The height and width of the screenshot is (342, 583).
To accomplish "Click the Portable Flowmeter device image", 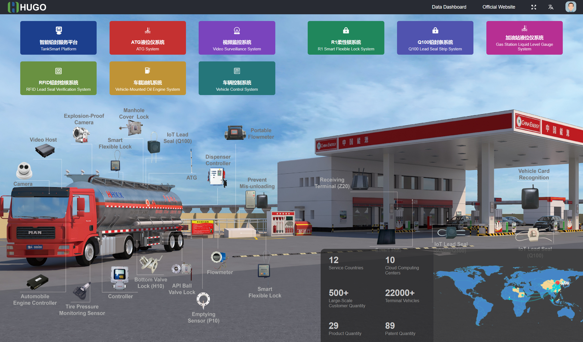I will (x=235, y=132).
